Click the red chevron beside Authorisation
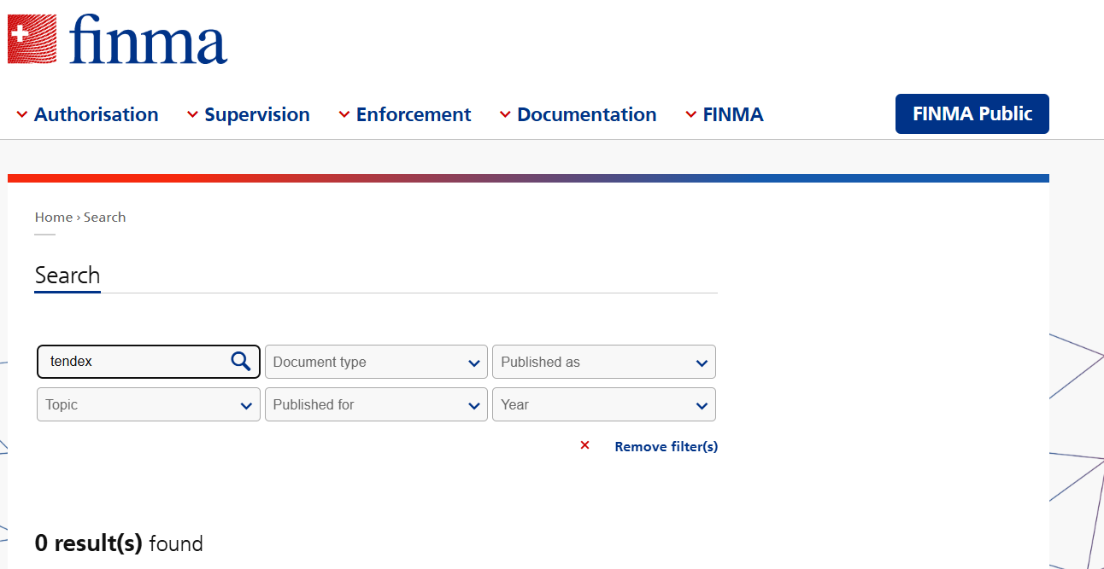 coord(22,114)
